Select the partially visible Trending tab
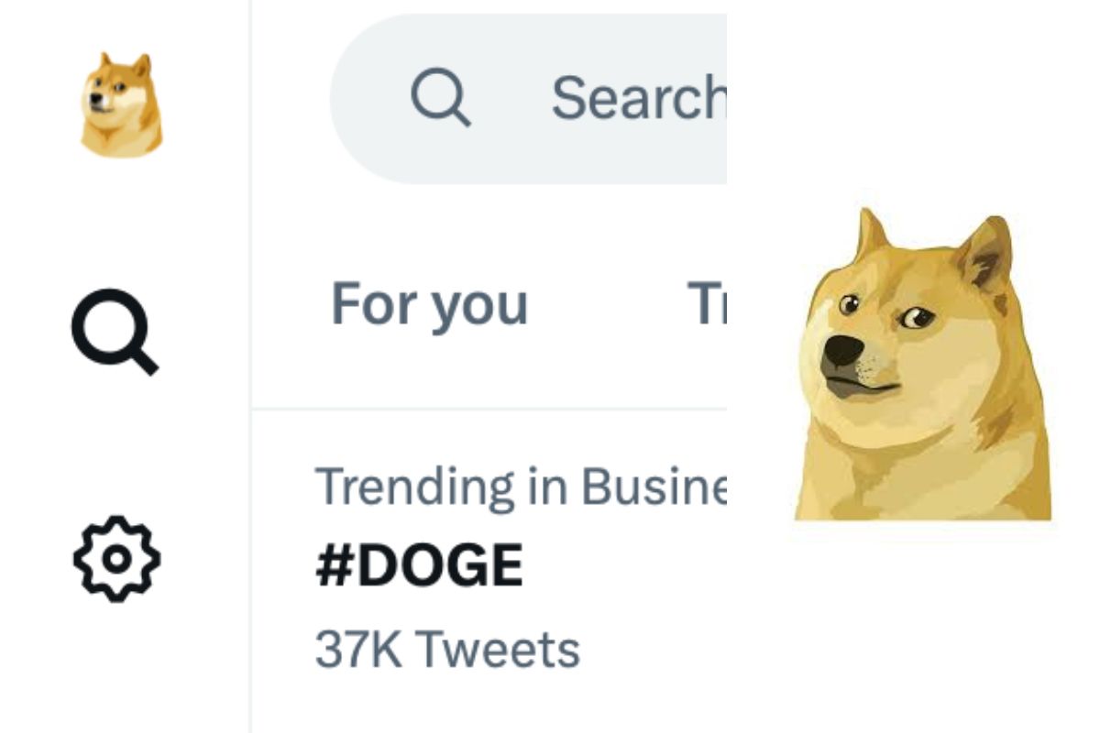Screen dimensions: 1100x733 [707, 304]
